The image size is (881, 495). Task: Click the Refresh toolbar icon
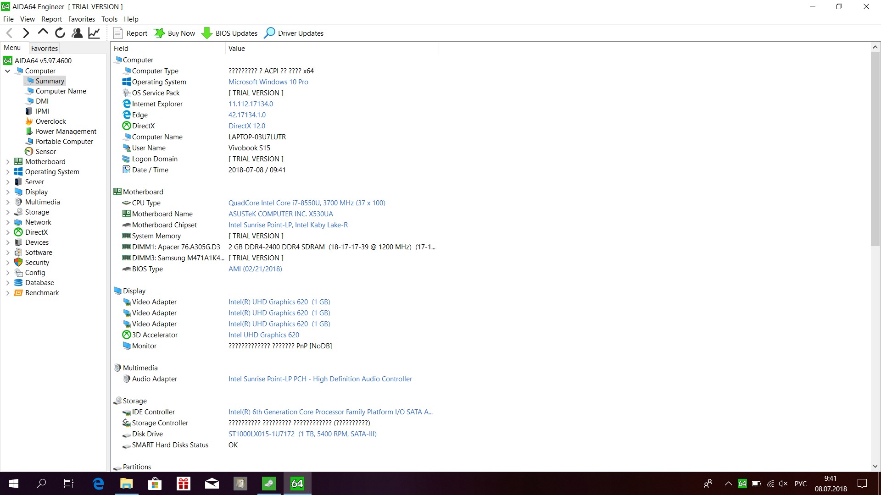60,33
